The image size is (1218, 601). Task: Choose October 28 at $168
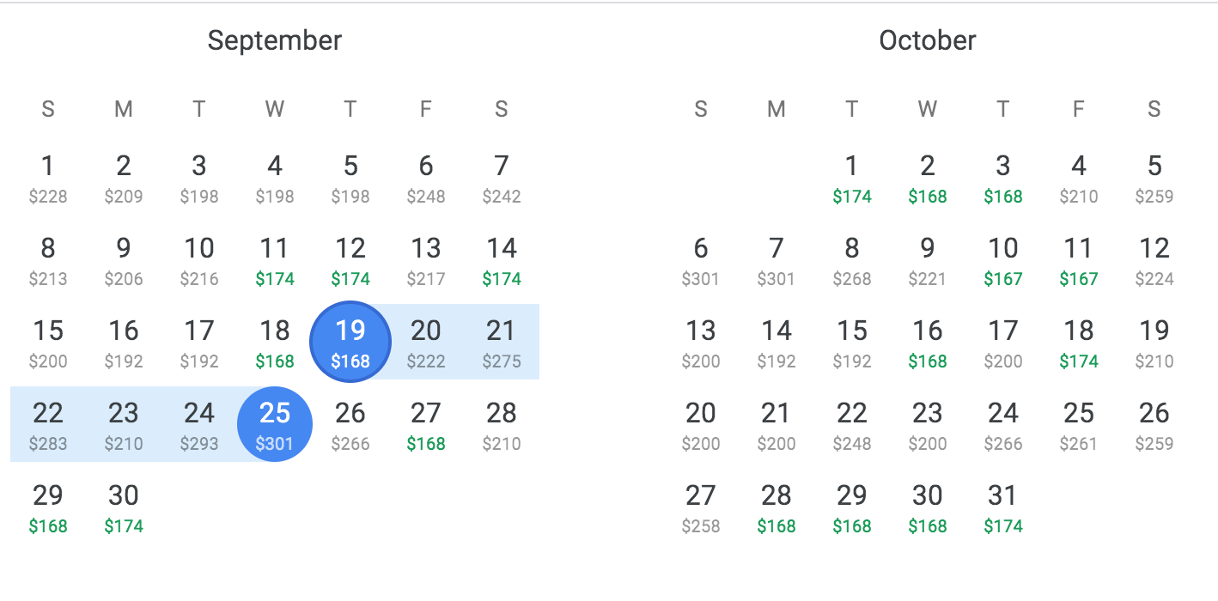pyautogui.click(x=776, y=507)
